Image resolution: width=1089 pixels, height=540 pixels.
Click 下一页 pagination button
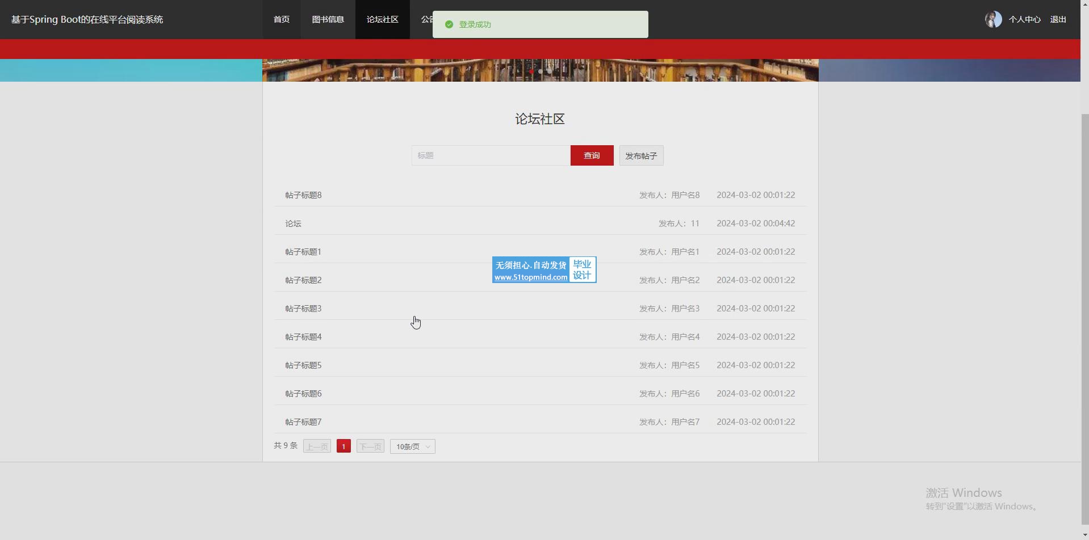click(x=370, y=446)
